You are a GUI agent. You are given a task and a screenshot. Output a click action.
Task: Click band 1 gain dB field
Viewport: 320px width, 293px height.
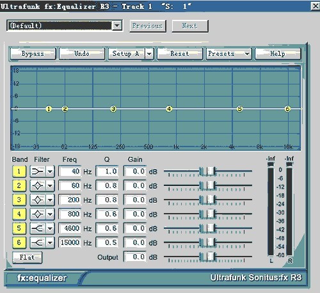[x=135, y=171]
